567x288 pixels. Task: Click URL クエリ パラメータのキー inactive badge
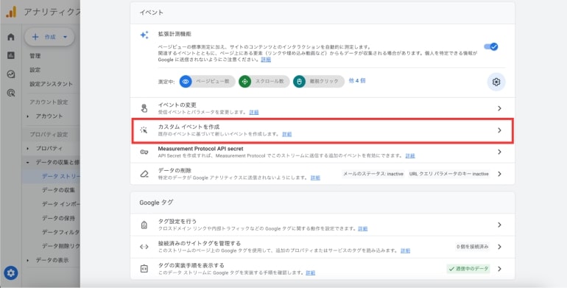tap(448, 174)
